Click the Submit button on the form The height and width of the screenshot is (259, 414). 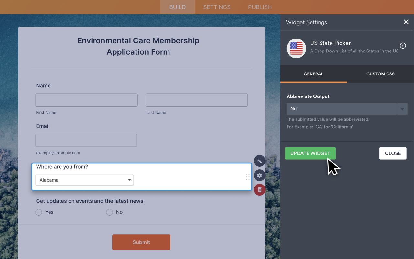pyautogui.click(x=141, y=242)
